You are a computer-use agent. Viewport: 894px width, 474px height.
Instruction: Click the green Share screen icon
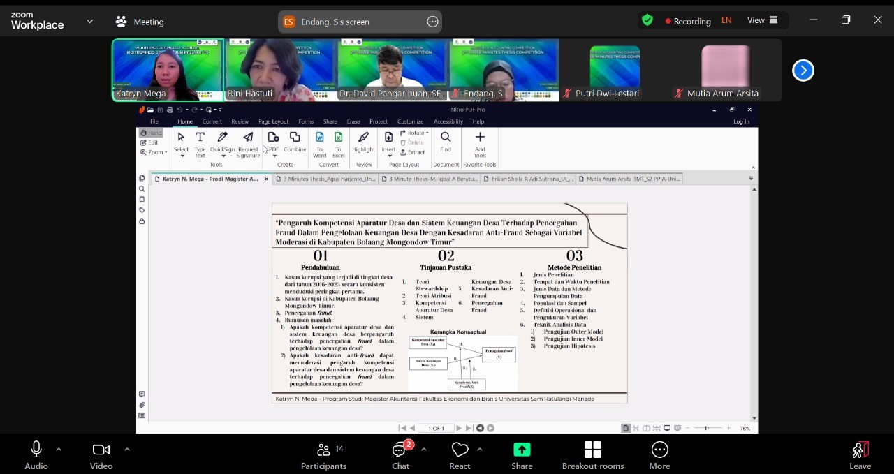[x=522, y=450]
